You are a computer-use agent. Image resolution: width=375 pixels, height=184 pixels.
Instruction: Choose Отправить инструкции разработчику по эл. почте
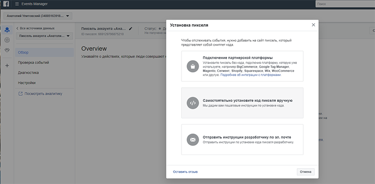(242, 140)
